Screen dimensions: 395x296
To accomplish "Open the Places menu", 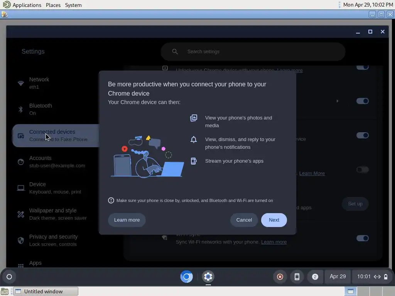I will click(x=53, y=5).
